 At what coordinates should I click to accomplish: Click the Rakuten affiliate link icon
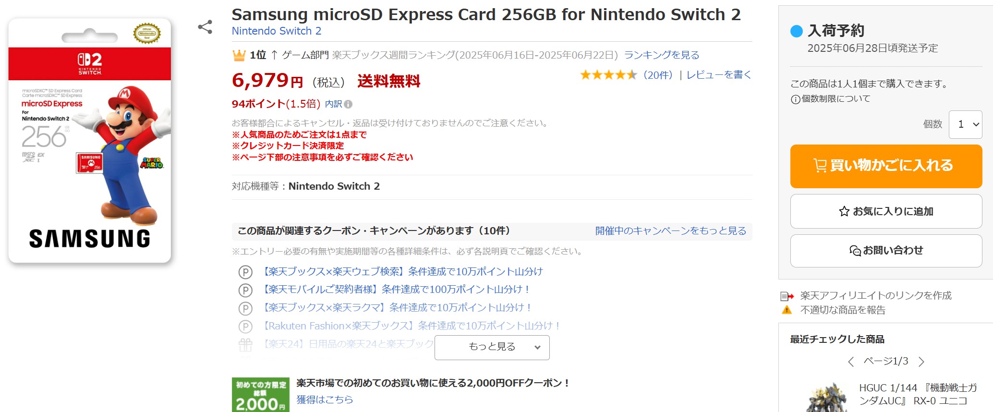point(787,296)
